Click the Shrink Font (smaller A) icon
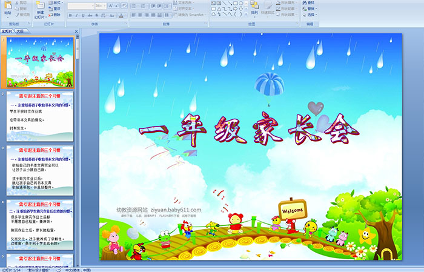 (x=117, y=5)
